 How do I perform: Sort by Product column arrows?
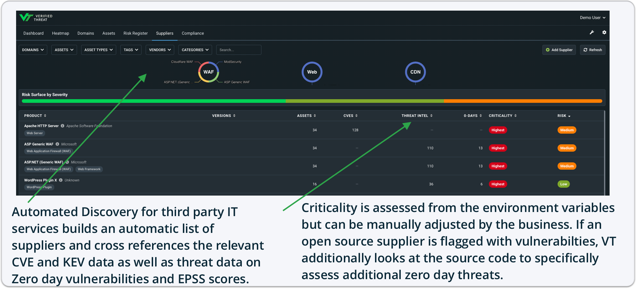[x=45, y=116]
